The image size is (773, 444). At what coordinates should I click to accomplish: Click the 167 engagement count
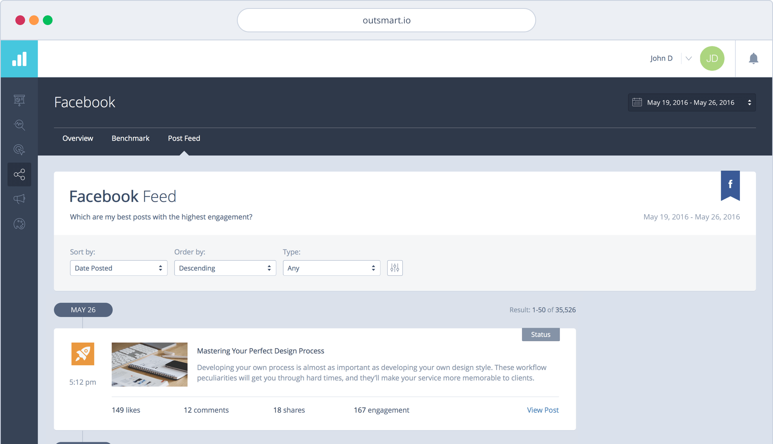tap(381, 410)
